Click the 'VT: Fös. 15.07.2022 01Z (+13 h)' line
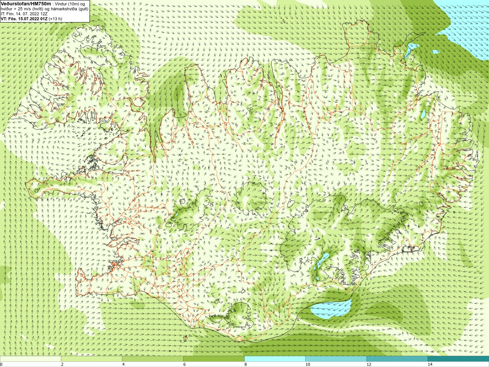489x367 pixels. [31, 19]
